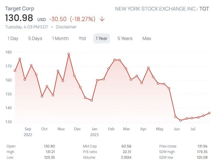Viewport: 214px width, 164px height.
Task: Click the chart's final data point
Action: click(x=209, y=113)
